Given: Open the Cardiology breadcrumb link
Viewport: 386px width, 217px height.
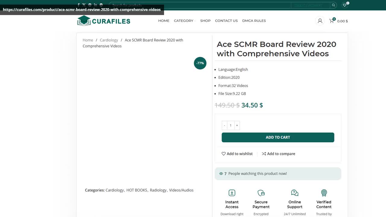Looking at the screenshot, I should (109, 40).
